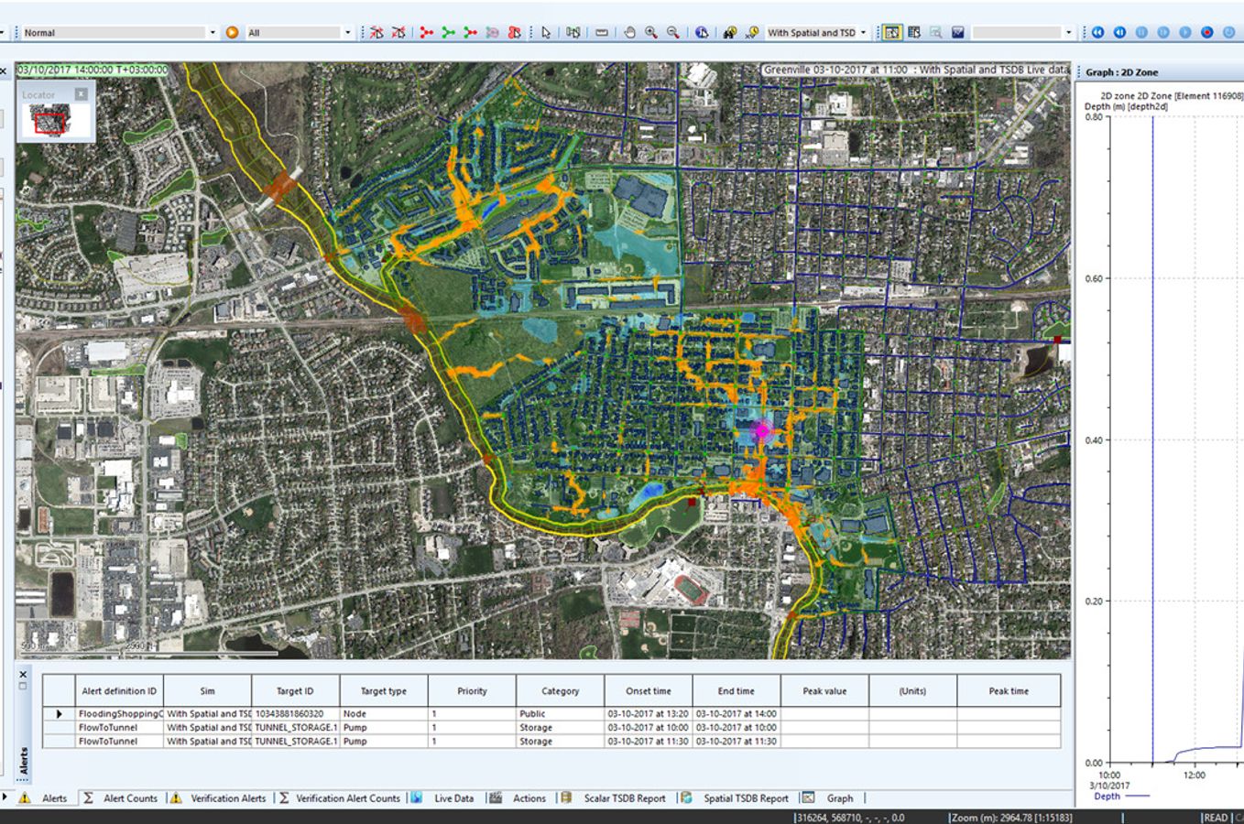Click onset time 03-10-2017 at 10:00
This screenshot has width=1244, height=824.
[648, 727]
